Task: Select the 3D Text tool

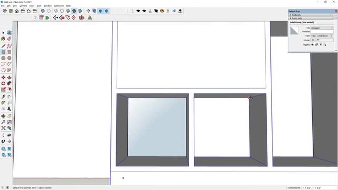Action: [10, 109]
